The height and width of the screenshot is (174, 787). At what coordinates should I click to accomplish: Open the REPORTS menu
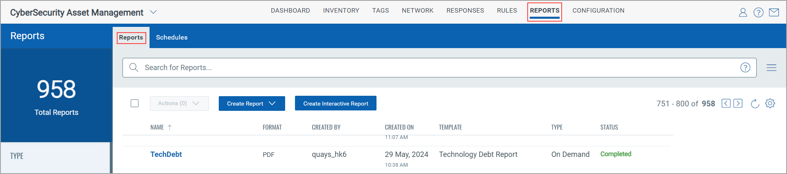tap(544, 11)
